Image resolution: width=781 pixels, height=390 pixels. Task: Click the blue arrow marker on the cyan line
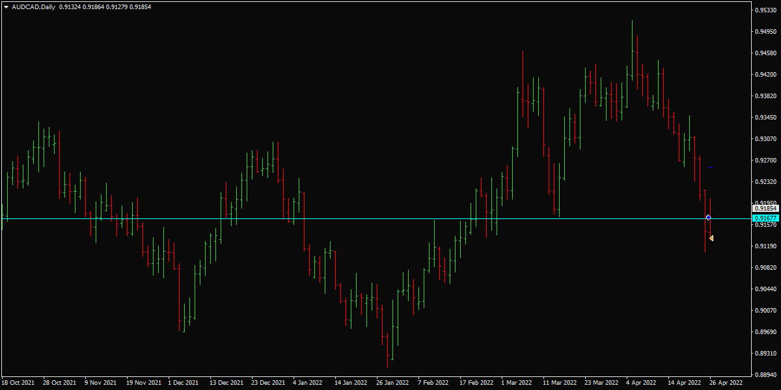(x=709, y=217)
